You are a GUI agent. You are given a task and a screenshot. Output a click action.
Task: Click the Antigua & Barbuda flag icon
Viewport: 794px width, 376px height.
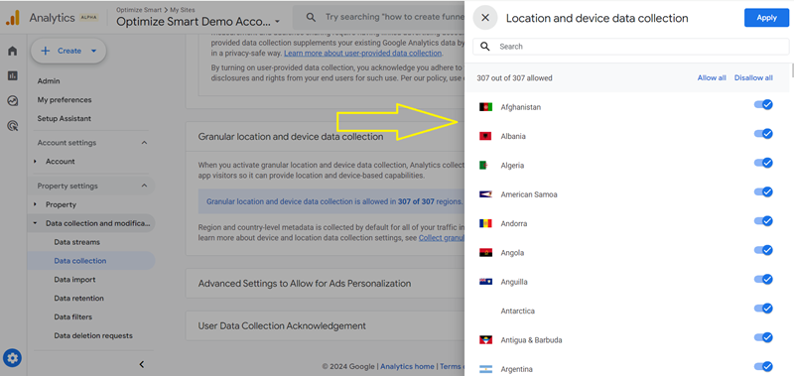pos(485,340)
